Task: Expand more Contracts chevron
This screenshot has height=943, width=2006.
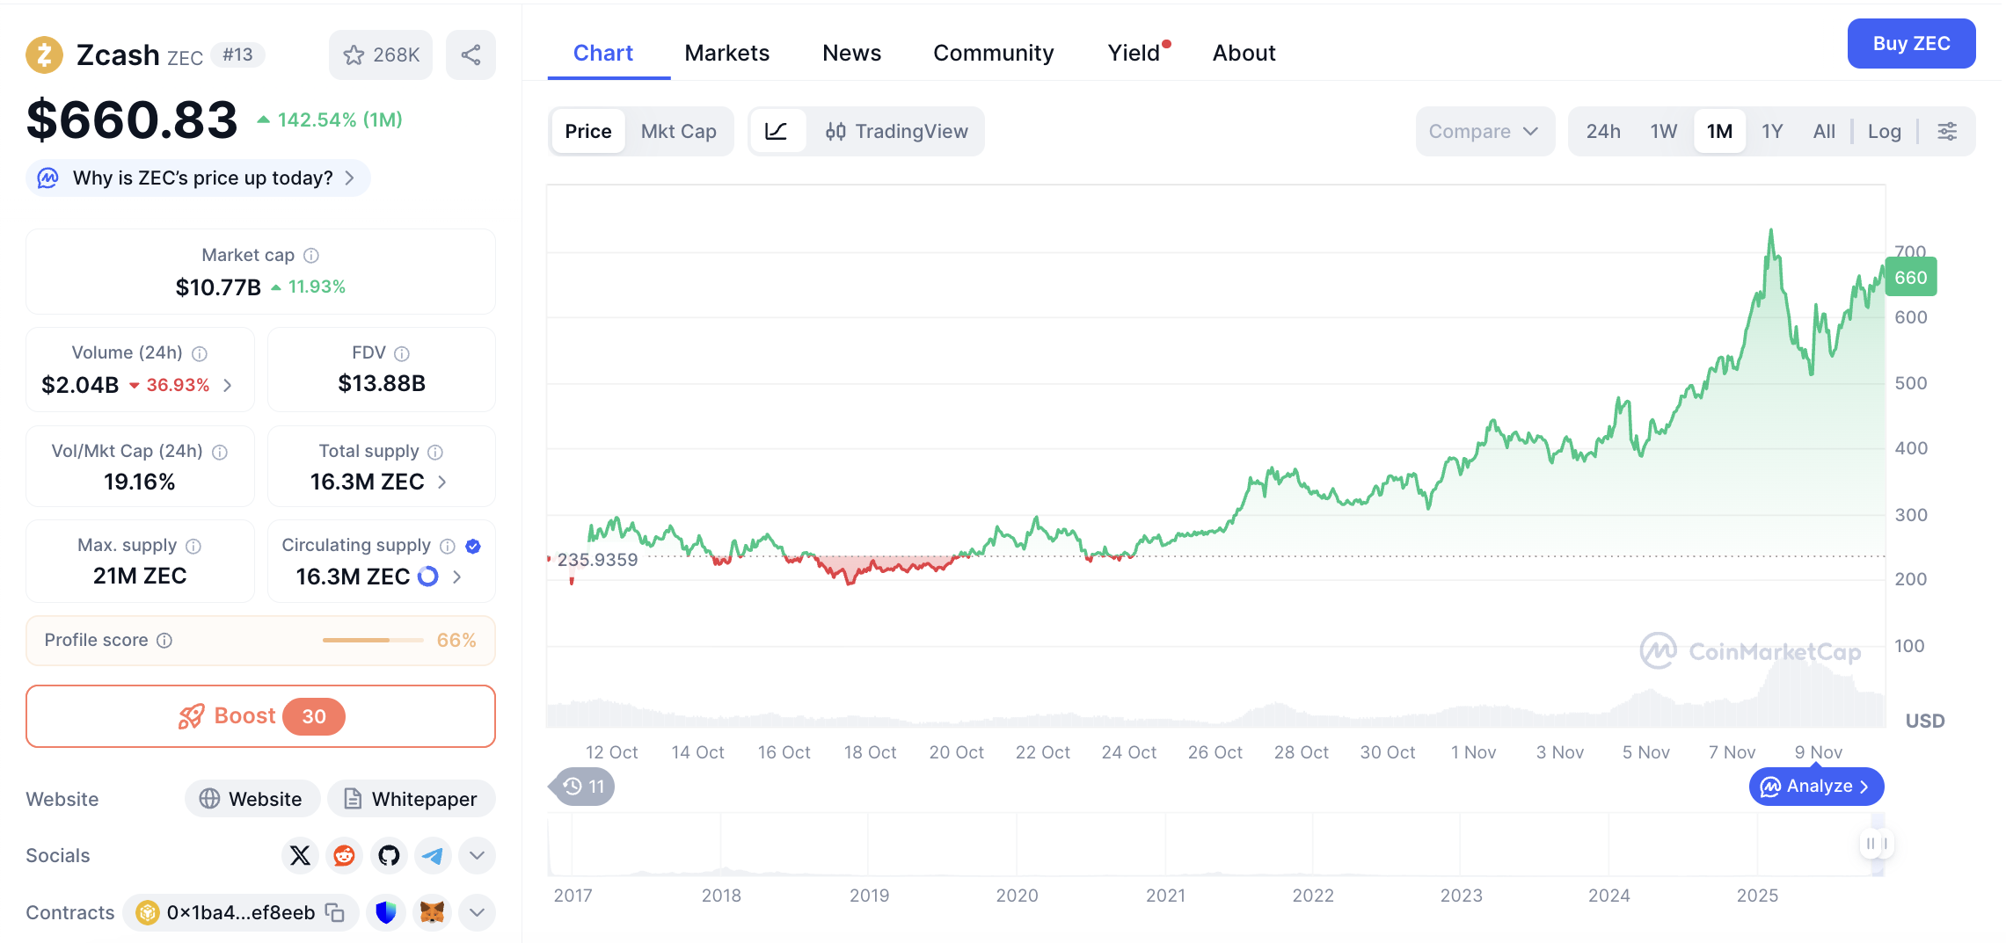Action: [477, 912]
